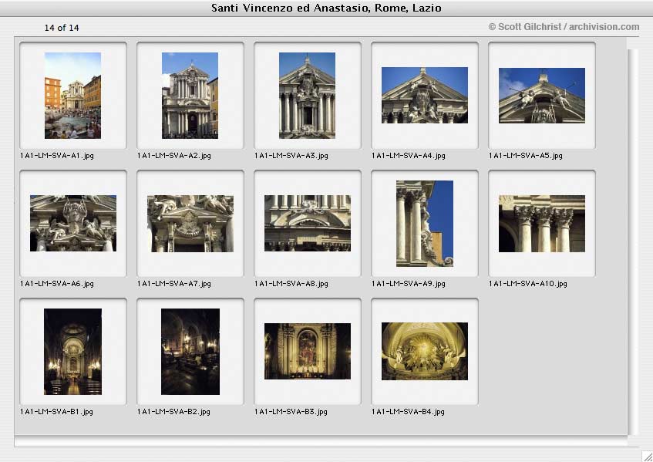Screen dimensions: 653x462
Task: Open the 1A1-LM-SVA-A4.jpg pediment thumbnail
Action: tap(424, 95)
